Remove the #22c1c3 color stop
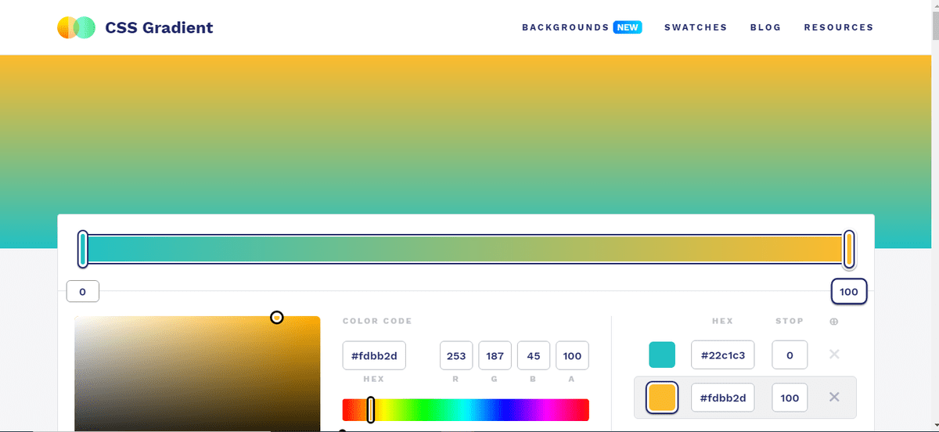 click(833, 355)
